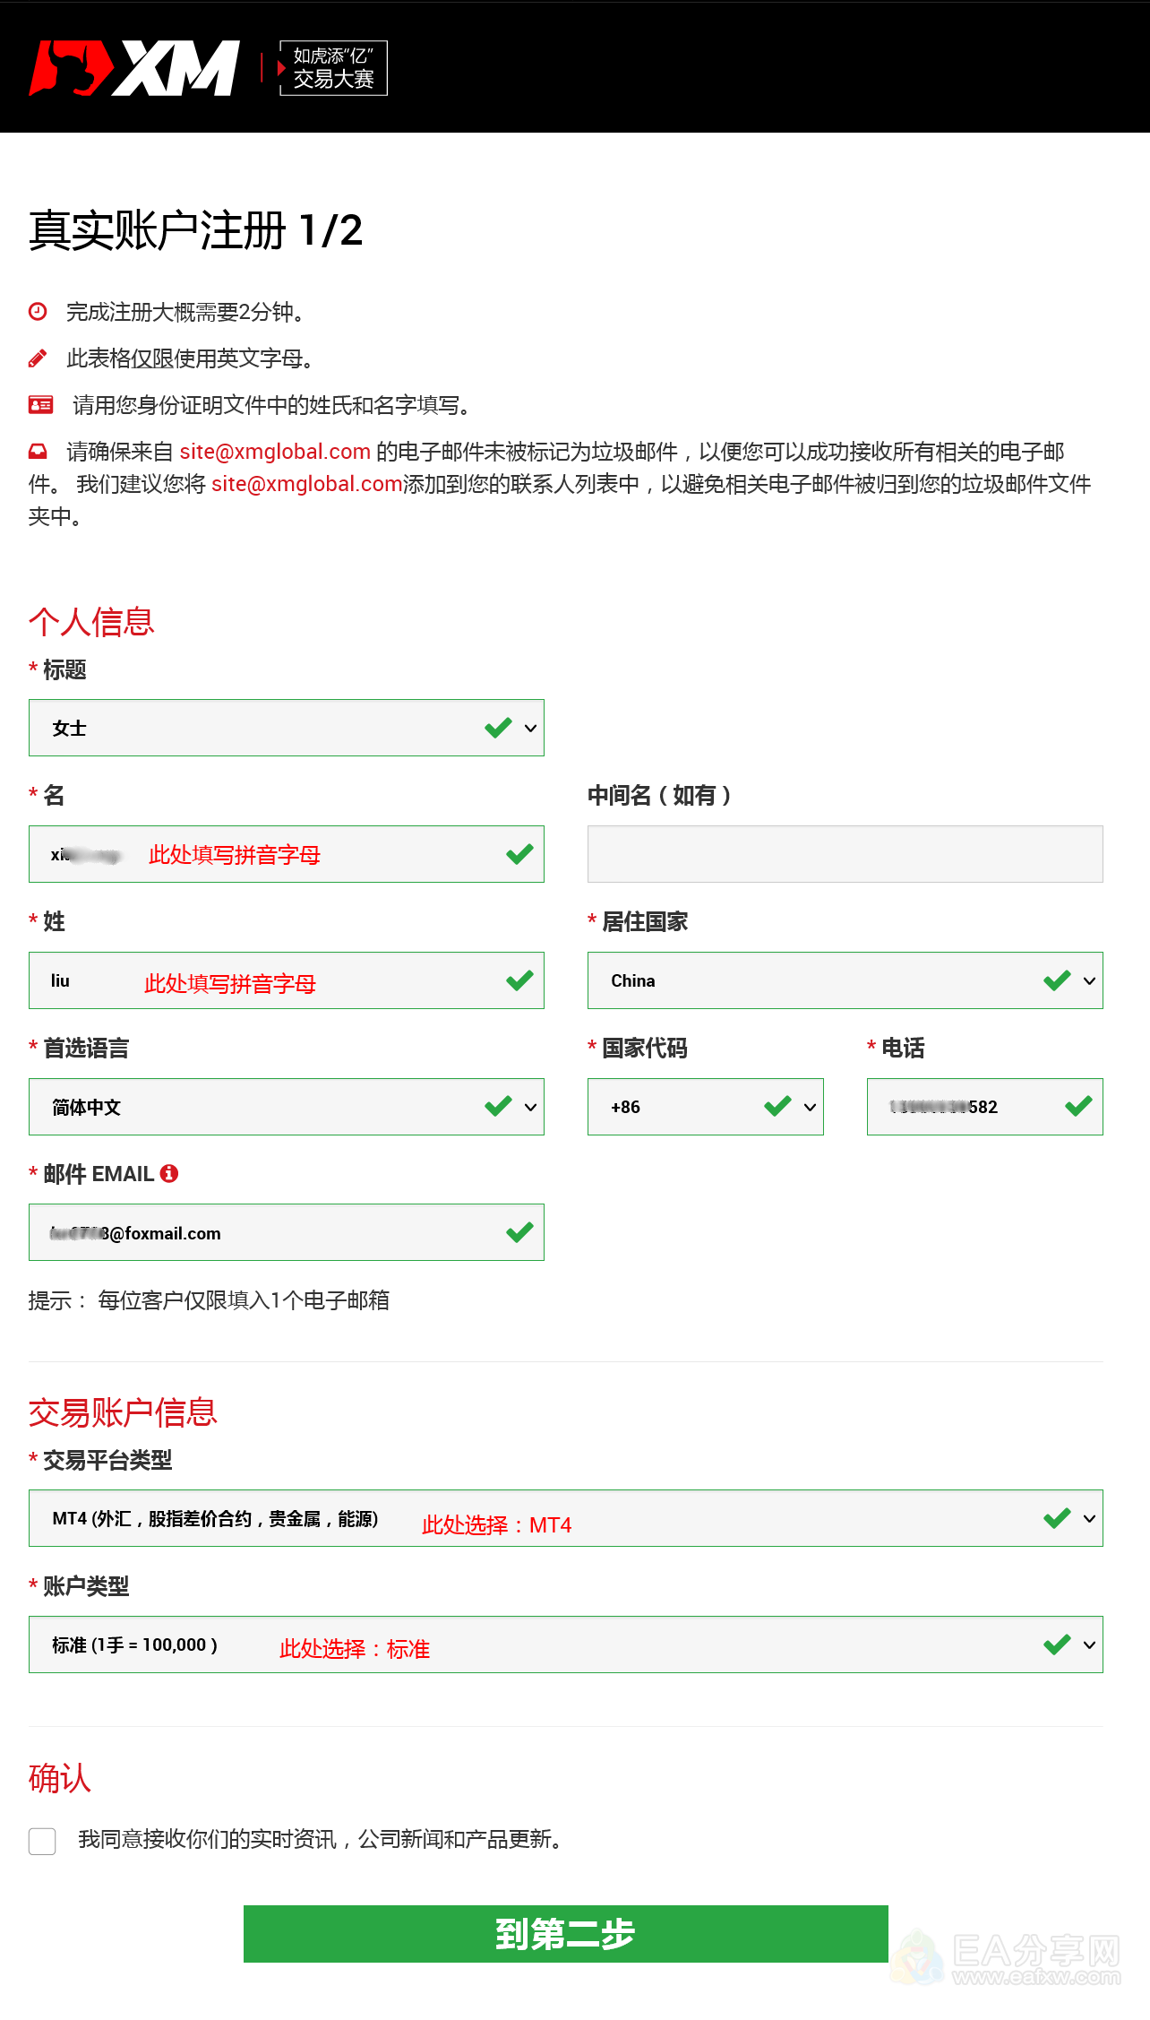Open the 如虎添亿 交易大赛 banner
This screenshot has width=1150, height=2020.
coord(333,68)
